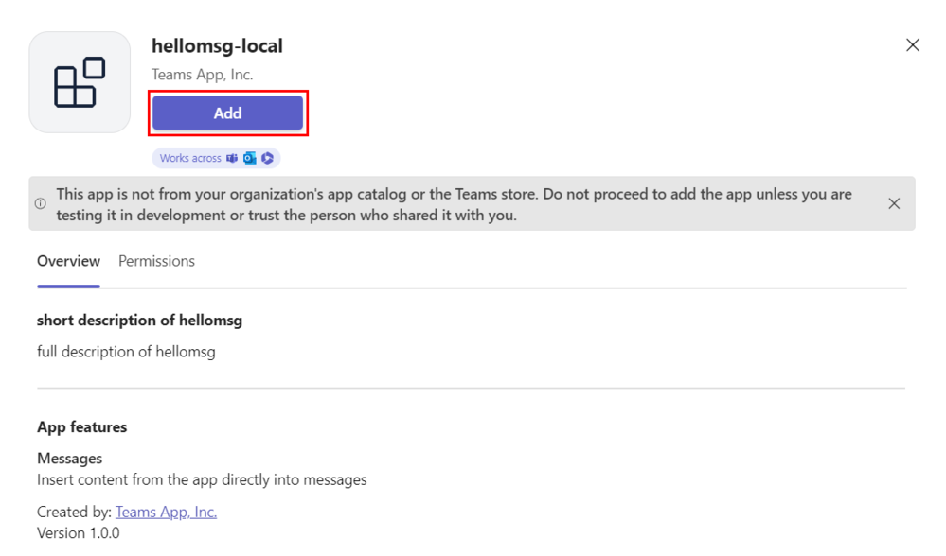Dismiss the app catalog warning banner
Screen dimensions: 946x556
coord(894,203)
